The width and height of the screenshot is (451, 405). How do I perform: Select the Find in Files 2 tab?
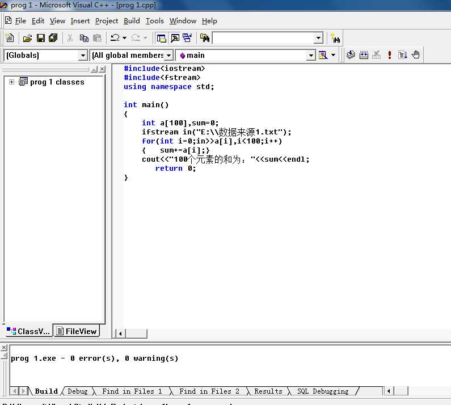pos(209,391)
